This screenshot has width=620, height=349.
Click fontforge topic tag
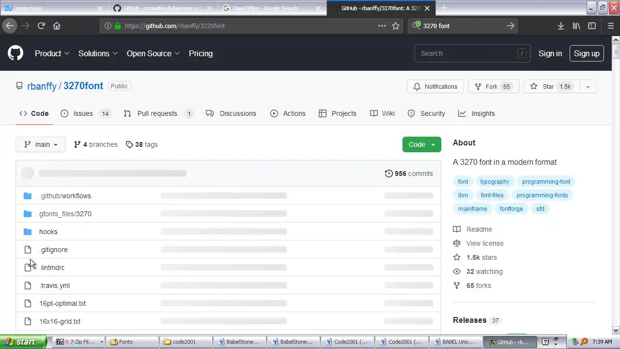pos(511,208)
